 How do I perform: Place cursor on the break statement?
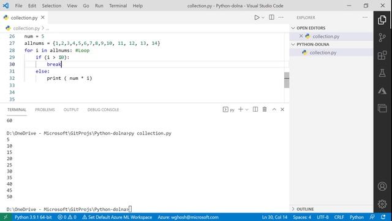[54, 64]
